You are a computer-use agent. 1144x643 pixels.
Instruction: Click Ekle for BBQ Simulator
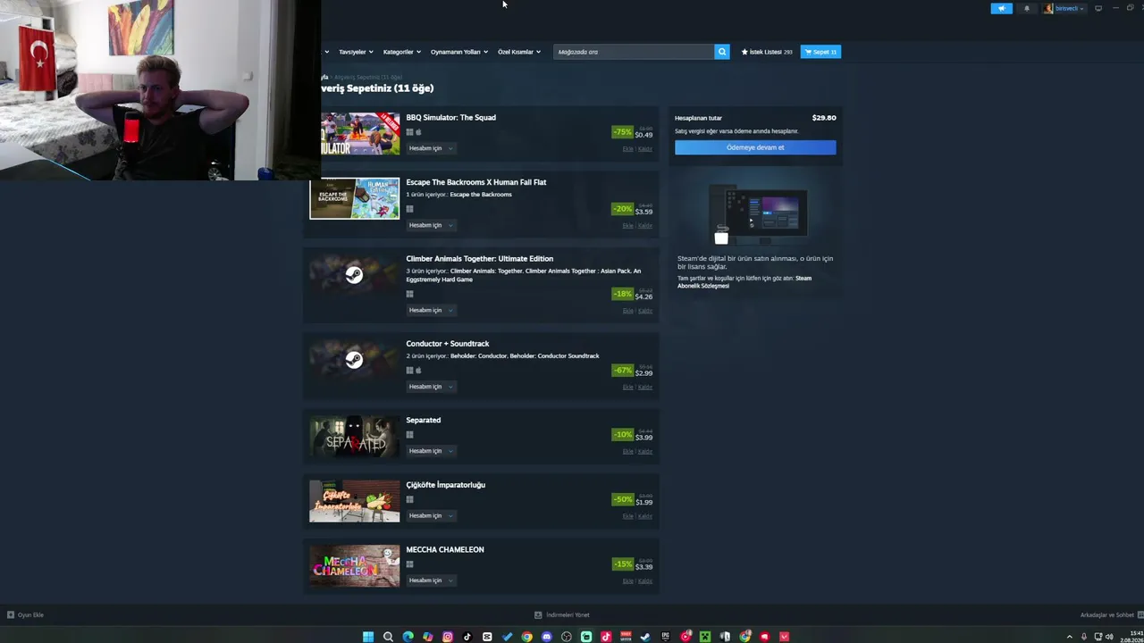[x=627, y=149]
